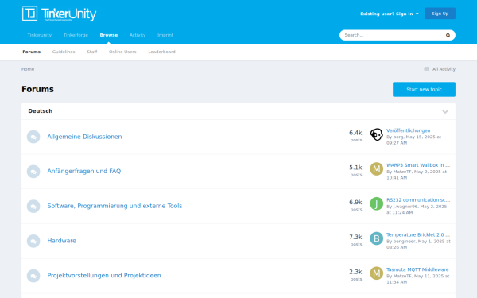Open WARP3 Smart Wallbox latest topic

418,165
